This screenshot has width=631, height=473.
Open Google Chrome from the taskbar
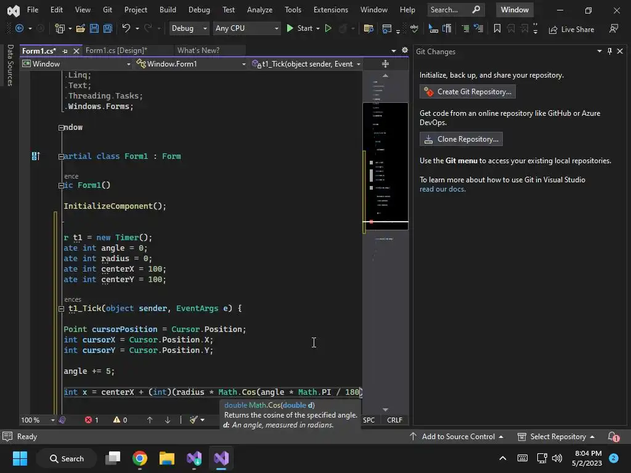(x=140, y=458)
